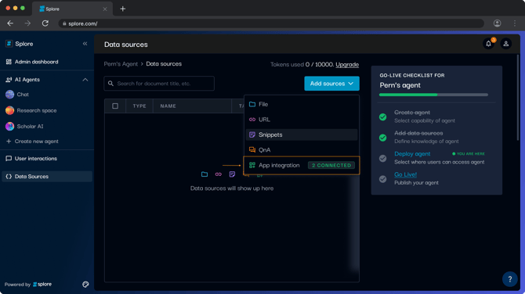
Task: Toggle the select-all checkbox in table header
Action: click(x=115, y=106)
